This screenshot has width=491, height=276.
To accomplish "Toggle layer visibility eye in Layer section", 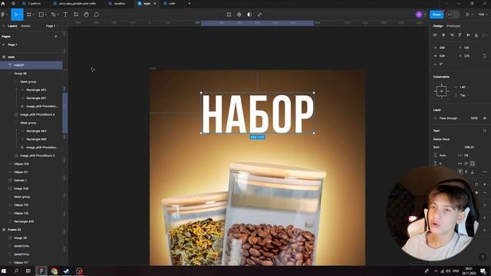I will coord(484,118).
